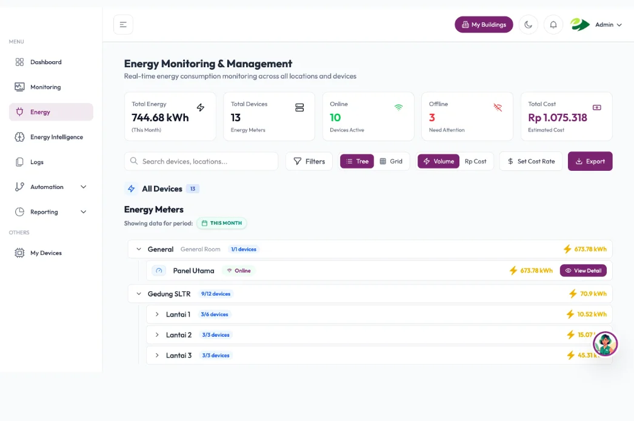This screenshot has width=634, height=421.
Task: Click the All Devices lightning icon
Action: point(132,188)
